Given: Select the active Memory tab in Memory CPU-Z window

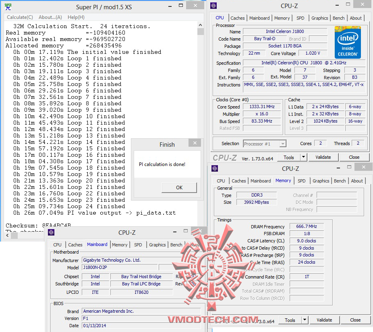Looking at the screenshot, I should pyautogui.click(x=283, y=180).
